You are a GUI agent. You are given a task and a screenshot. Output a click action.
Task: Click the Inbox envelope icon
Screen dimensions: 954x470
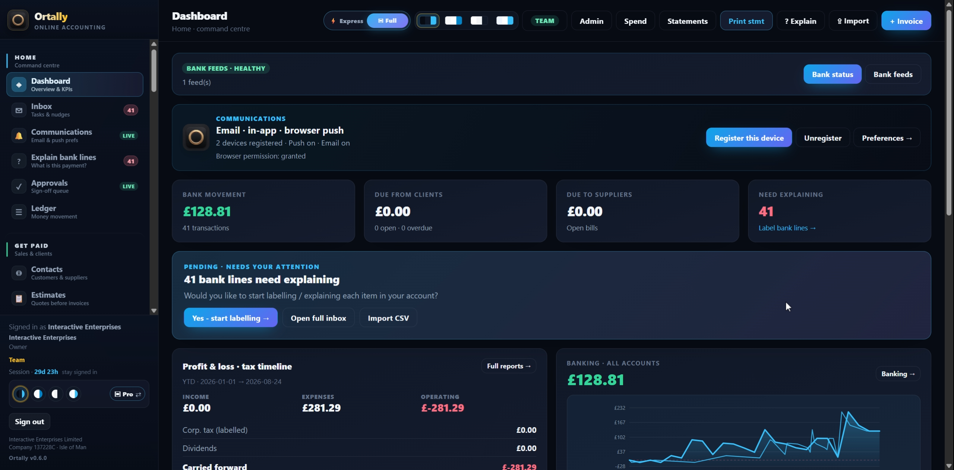(x=19, y=110)
